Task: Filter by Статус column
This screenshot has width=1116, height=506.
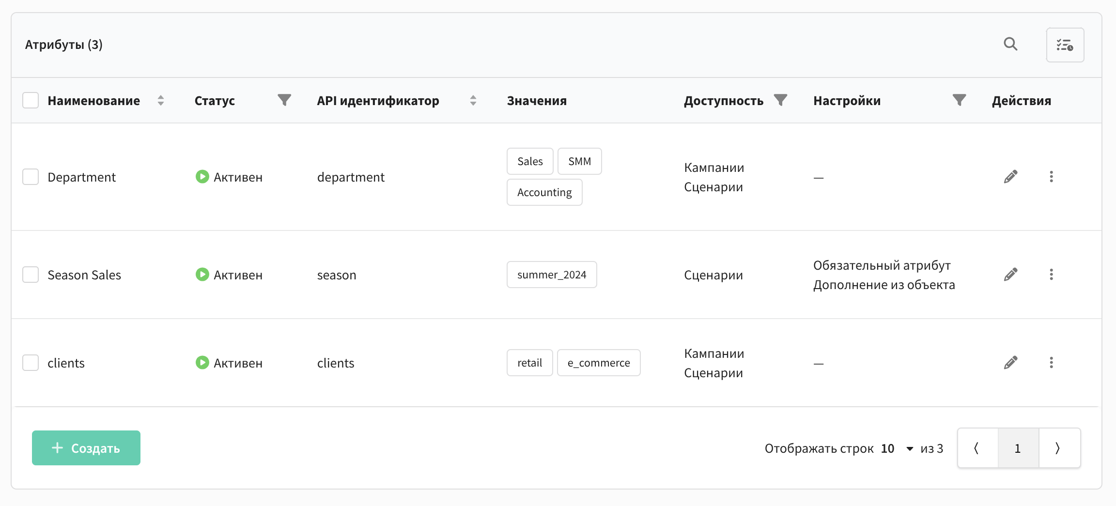Action: tap(284, 100)
